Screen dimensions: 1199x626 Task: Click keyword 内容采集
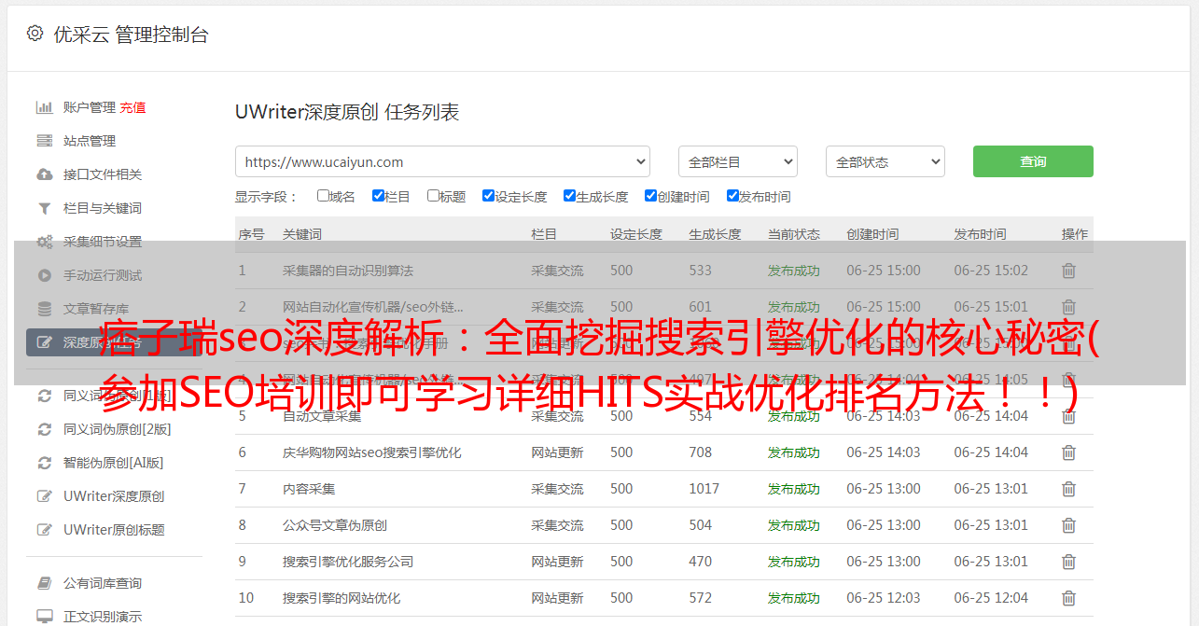pos(309,489)
